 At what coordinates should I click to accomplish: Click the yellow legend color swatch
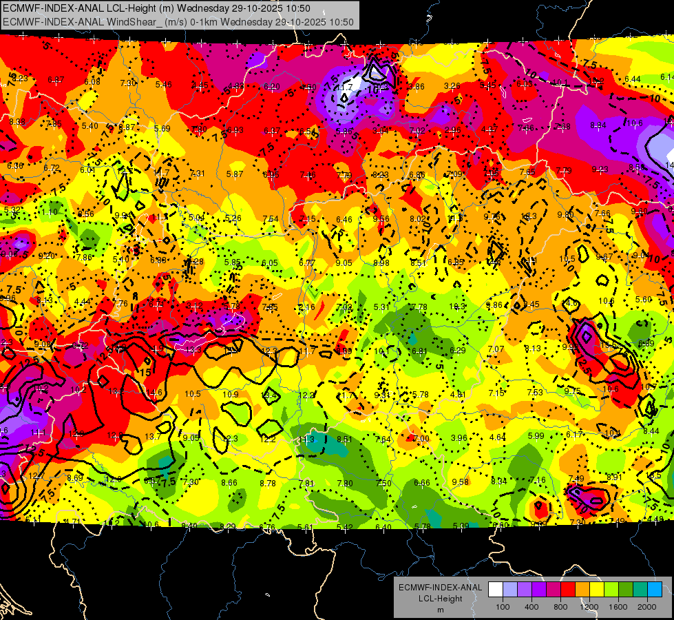[597, 589]
